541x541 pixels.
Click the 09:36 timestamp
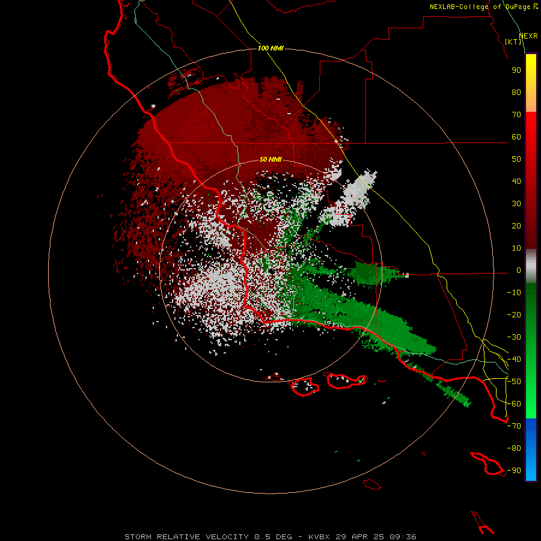403,537
